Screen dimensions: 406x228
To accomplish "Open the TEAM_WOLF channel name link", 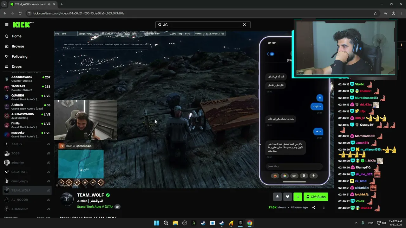I will click(90, 195).
